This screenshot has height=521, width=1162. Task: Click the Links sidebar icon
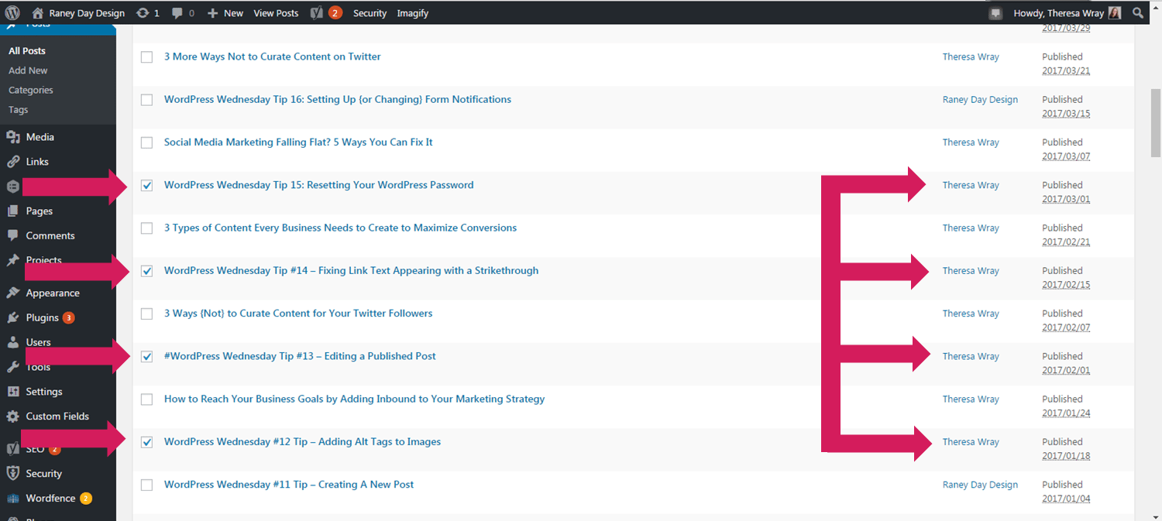[x=13, y=162]
